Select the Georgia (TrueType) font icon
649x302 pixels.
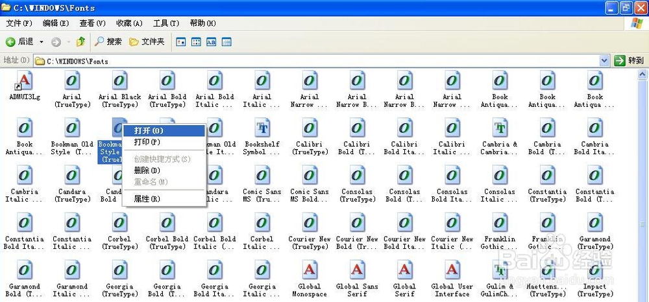pyautogui.click(x=119, y=271)
